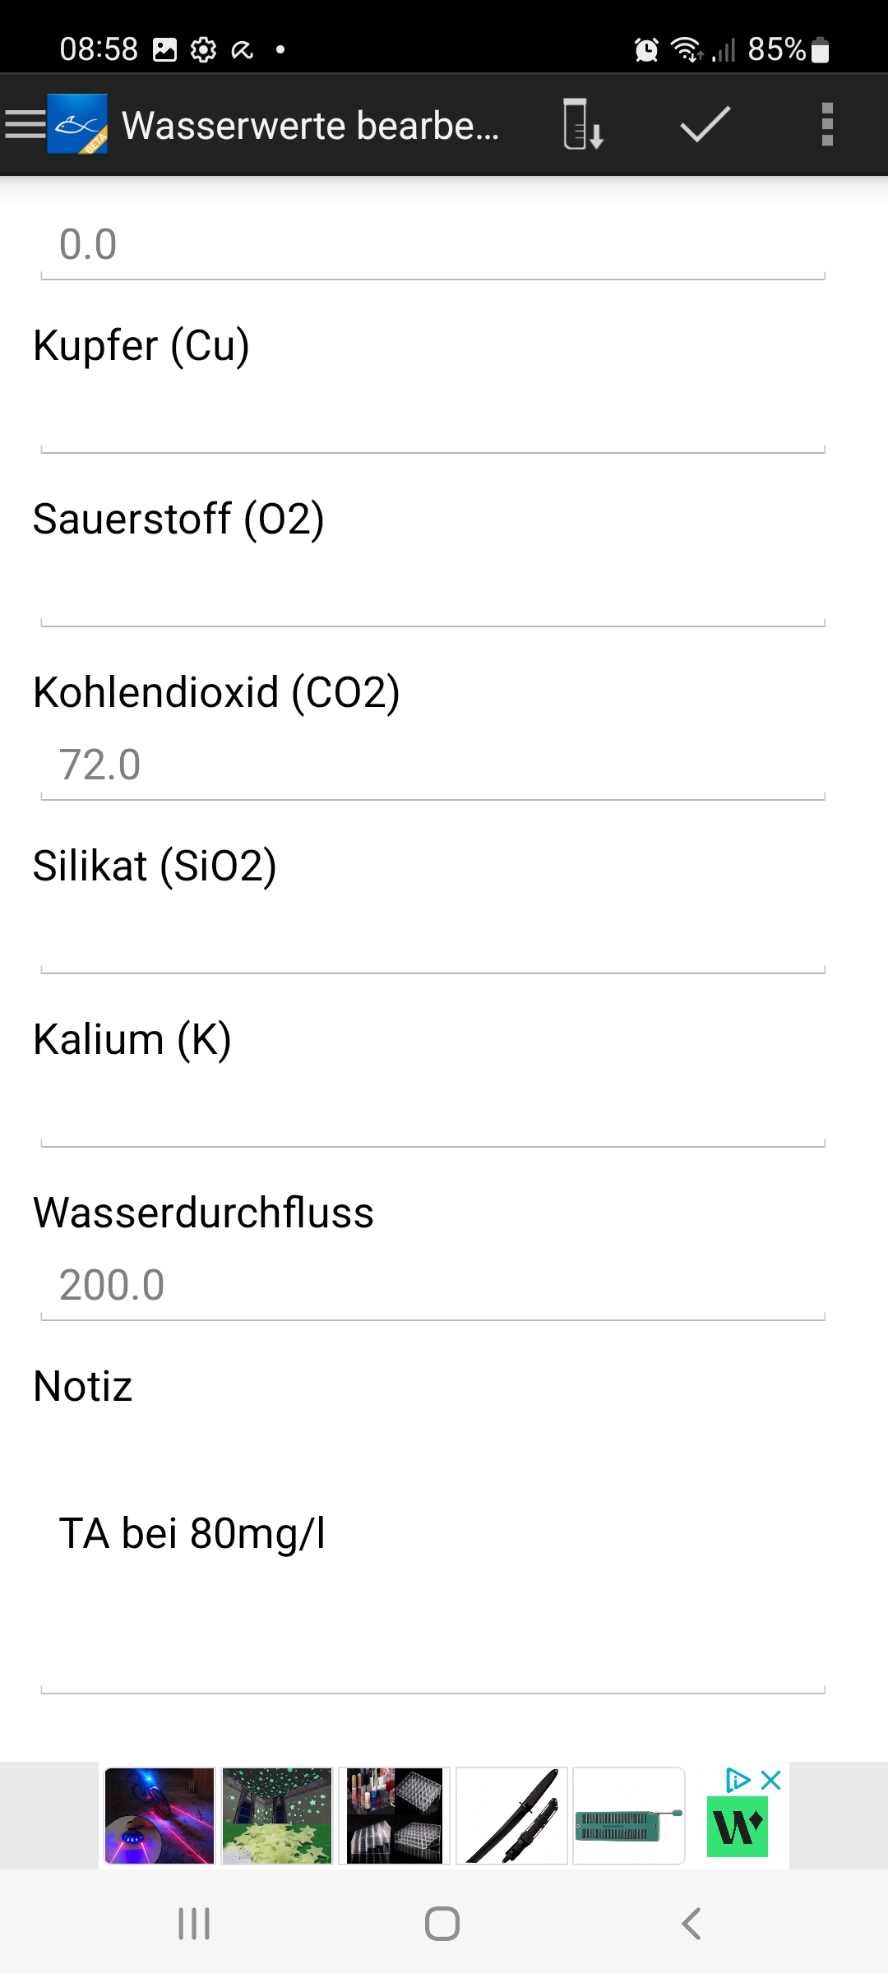
Task: Tap the measuring cylinder import icon
Action: (582, 125)
